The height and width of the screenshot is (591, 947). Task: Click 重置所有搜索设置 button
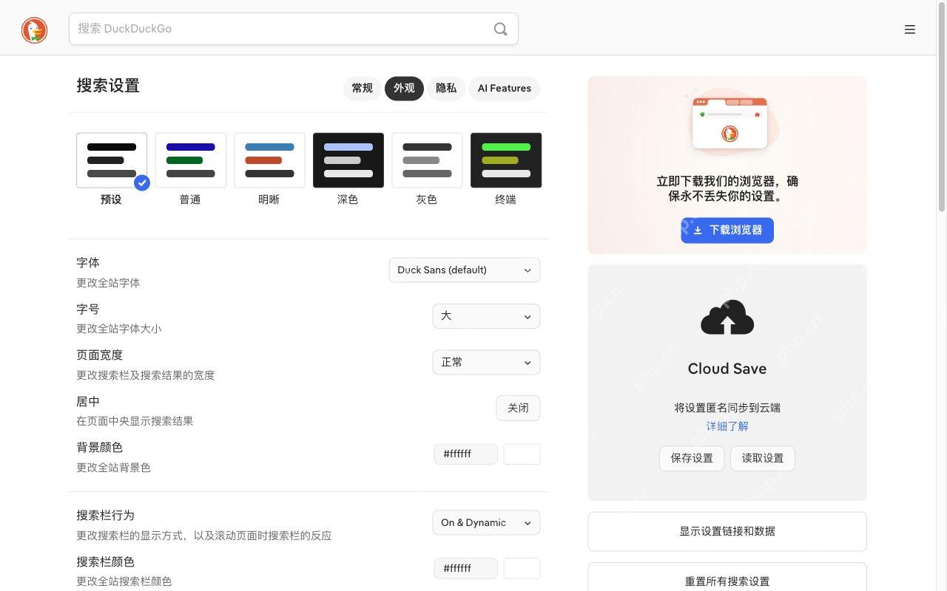(727, 577)
